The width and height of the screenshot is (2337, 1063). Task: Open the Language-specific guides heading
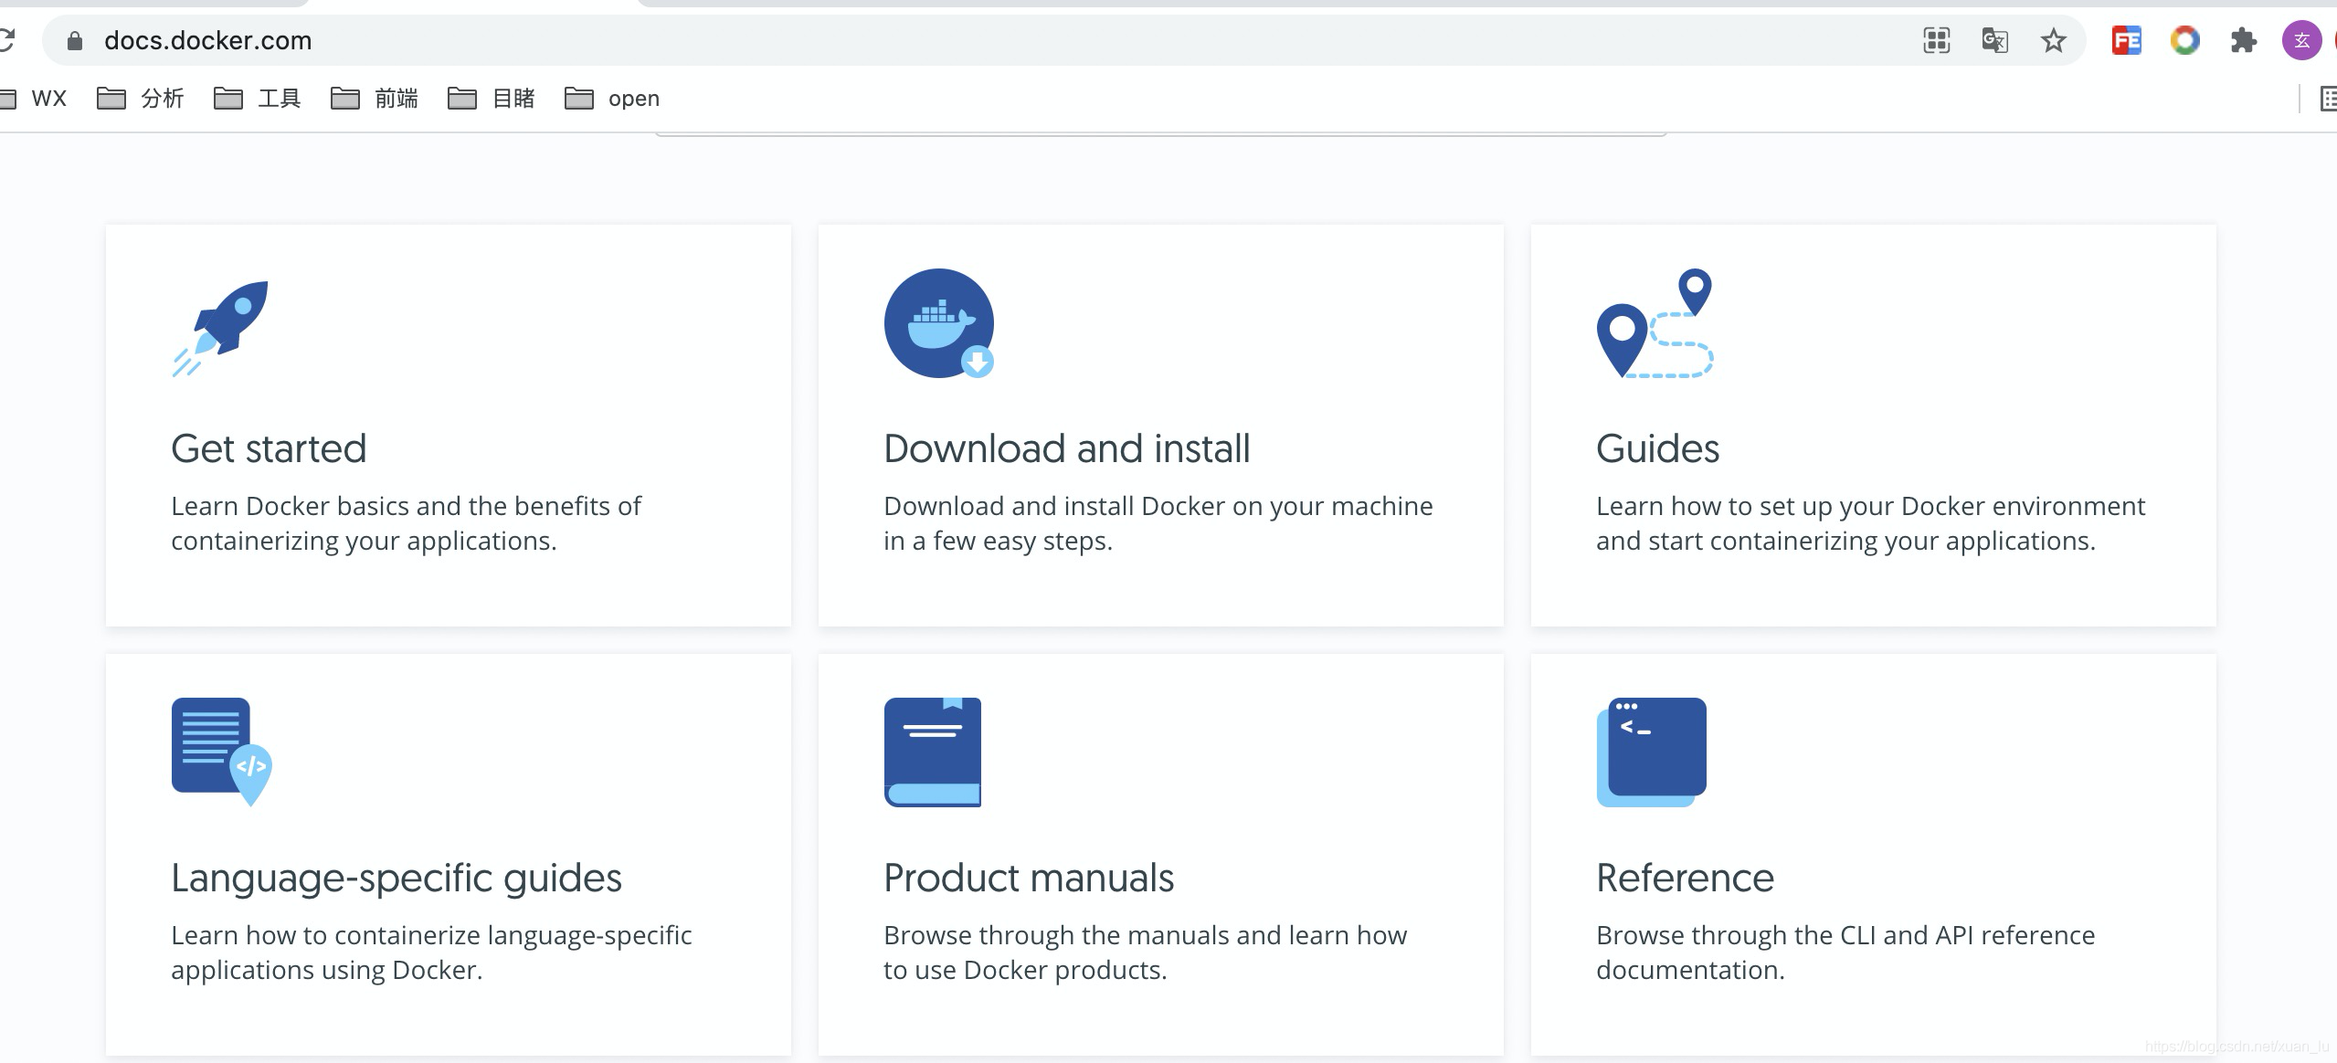click(397, 879)
